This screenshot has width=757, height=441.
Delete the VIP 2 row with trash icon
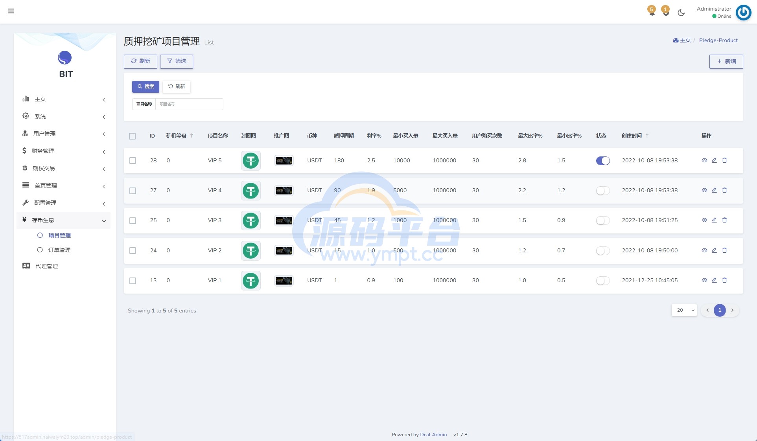(x=724, y=250)
